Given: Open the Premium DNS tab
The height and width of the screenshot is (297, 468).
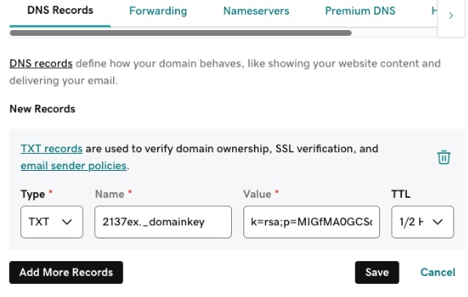Looking at the screenshot, I should tap(360, 11).
